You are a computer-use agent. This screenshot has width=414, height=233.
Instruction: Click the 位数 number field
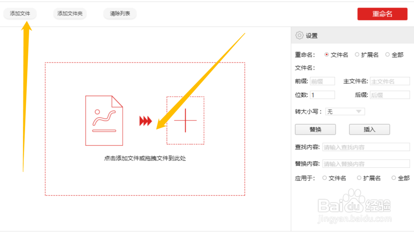pyautogui.click(x=323, y=95)
